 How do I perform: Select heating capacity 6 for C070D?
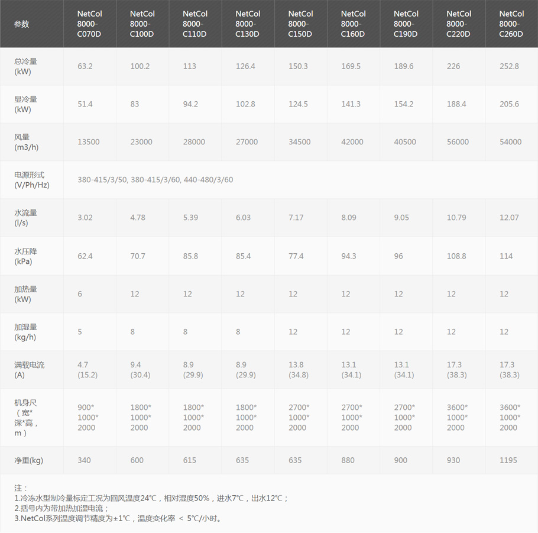[80, 294]
